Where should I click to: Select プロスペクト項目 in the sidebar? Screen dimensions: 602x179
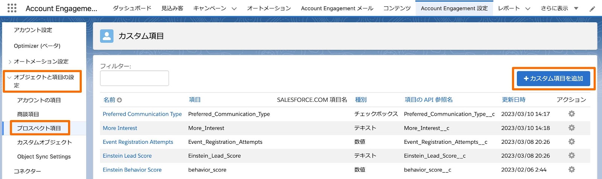click(39, 128)
